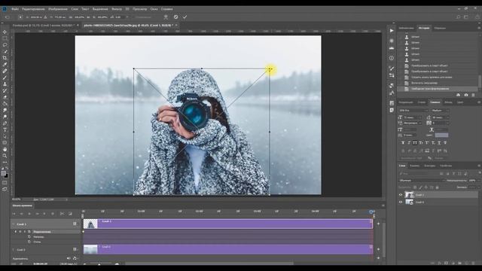482x271 pixels.
Task: Select the Lasso tool
Action: tap(5, 45)
